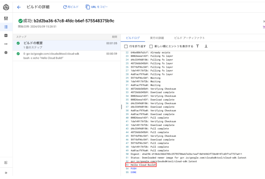Open the triggers icon in the sidebar
The width and height of the screenshot is (265, 179).
(x=6, y=35)
